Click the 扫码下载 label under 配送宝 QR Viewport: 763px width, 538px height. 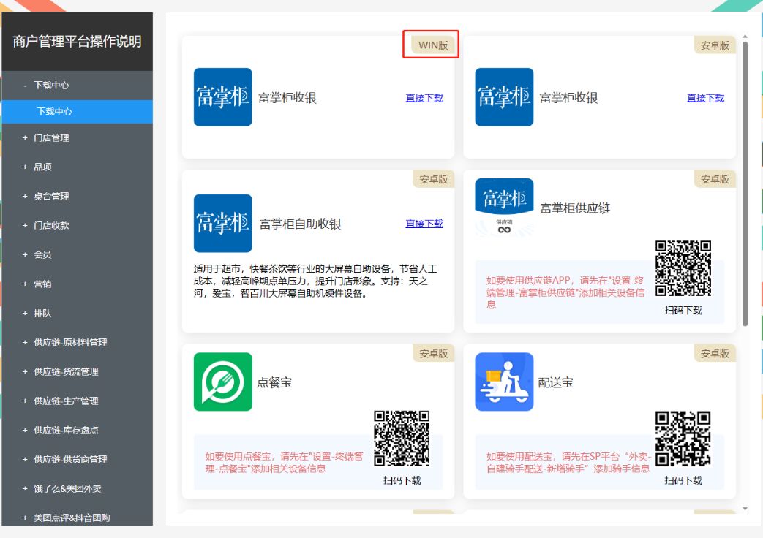(x=683, y=480)
